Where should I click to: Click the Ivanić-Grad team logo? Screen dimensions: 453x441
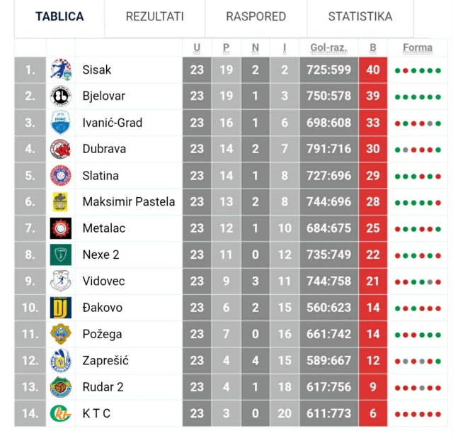(60, 123)
